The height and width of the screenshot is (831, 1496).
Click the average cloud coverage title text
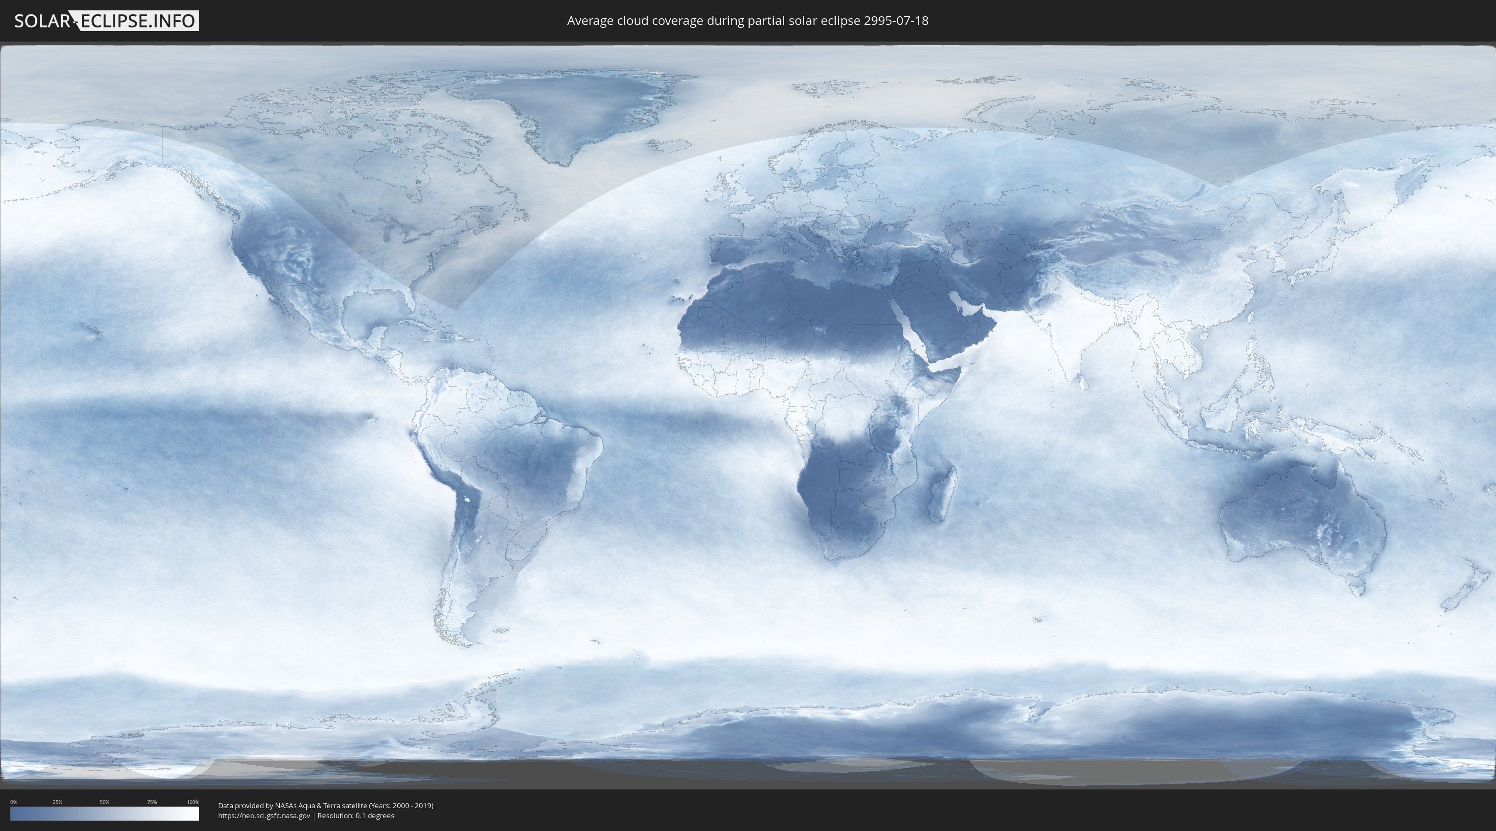click(x=748, y=21)
